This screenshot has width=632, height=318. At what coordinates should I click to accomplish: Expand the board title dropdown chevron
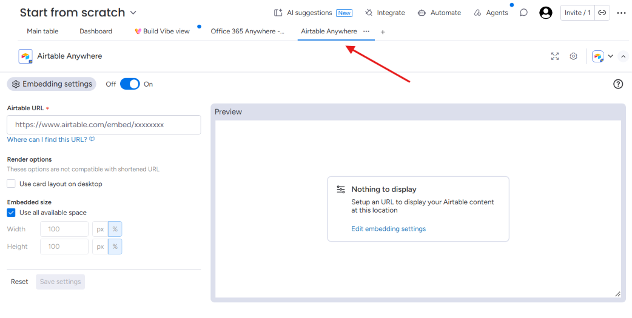point(133,13)
